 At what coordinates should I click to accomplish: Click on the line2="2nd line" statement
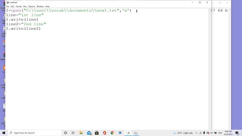26,24
